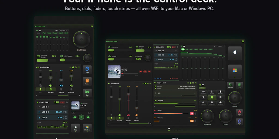Select Flat preset in iPhone EQ
Image resolution: width=279 pixels, height=139 pixels.
click(x=44, y=33)
